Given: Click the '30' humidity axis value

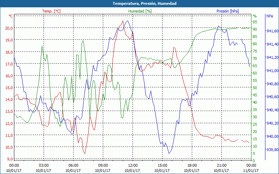Looking at the screenshot, I should coord(255,117).
